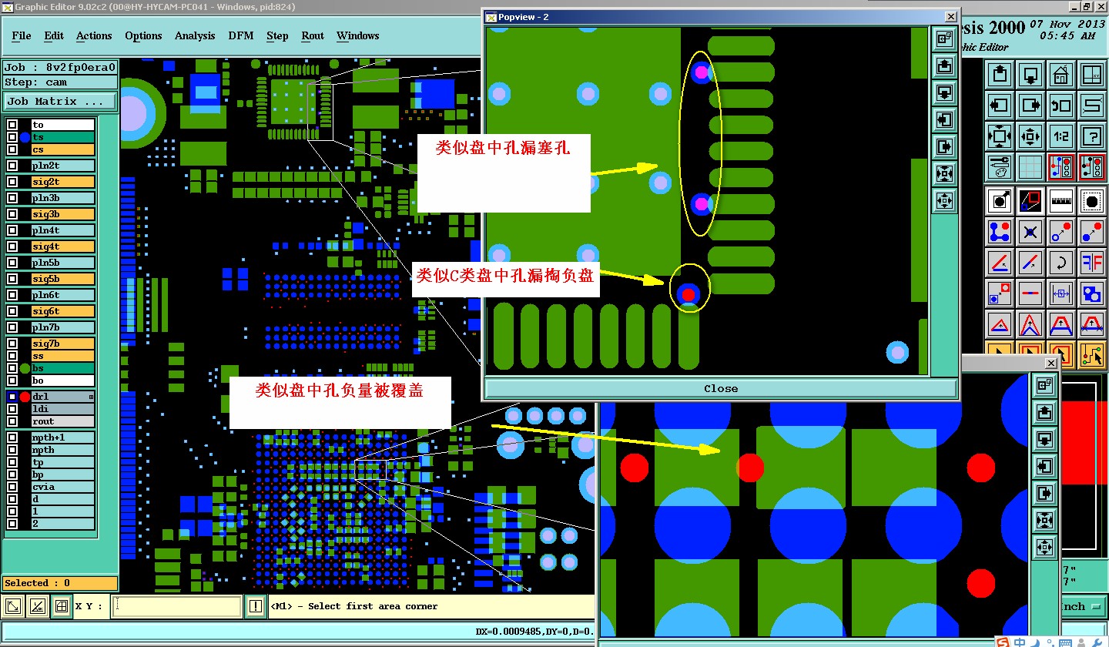Open the tools and palette settings icon

tap(1000, 166)
